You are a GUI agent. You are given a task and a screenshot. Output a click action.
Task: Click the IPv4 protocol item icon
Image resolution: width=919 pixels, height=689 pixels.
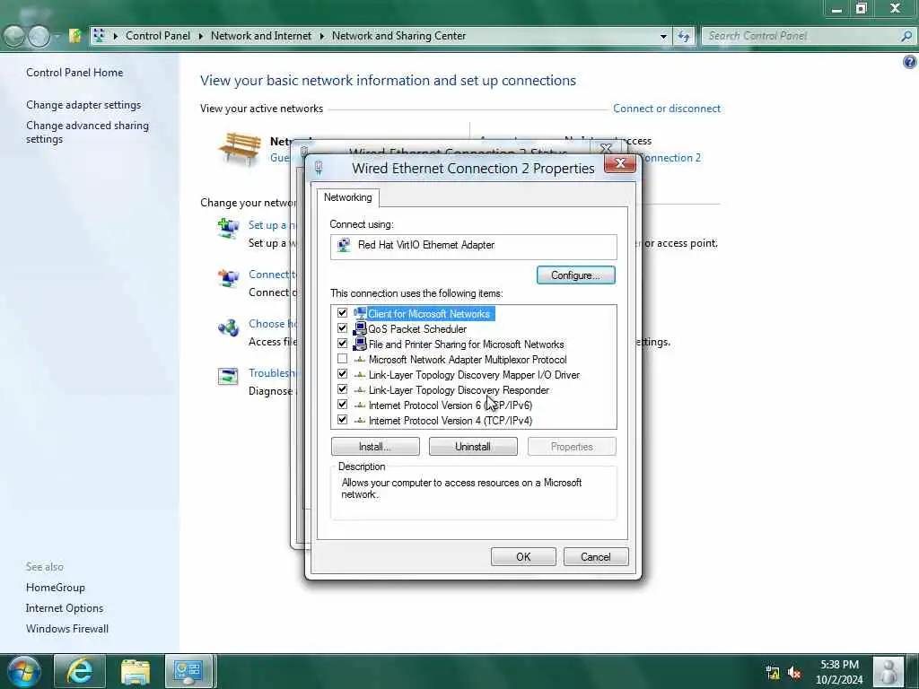coord(360,421)
